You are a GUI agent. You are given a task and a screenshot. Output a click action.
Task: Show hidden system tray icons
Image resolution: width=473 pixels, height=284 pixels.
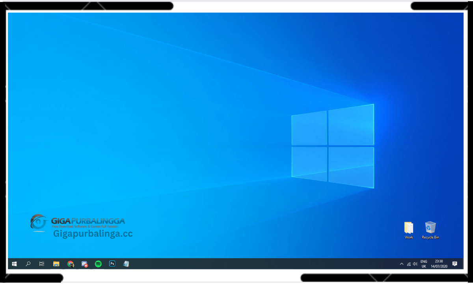(x=402, y=264)
